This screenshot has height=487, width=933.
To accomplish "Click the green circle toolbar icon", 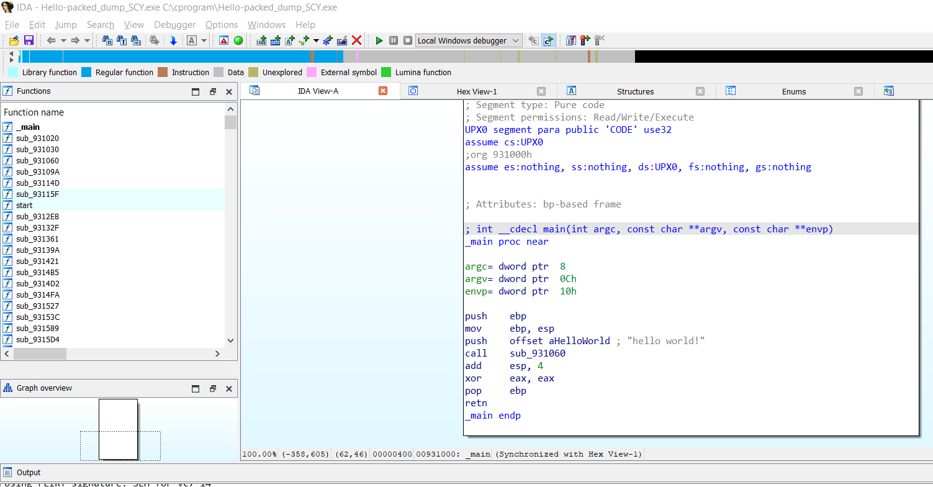I will coord(238,40).
